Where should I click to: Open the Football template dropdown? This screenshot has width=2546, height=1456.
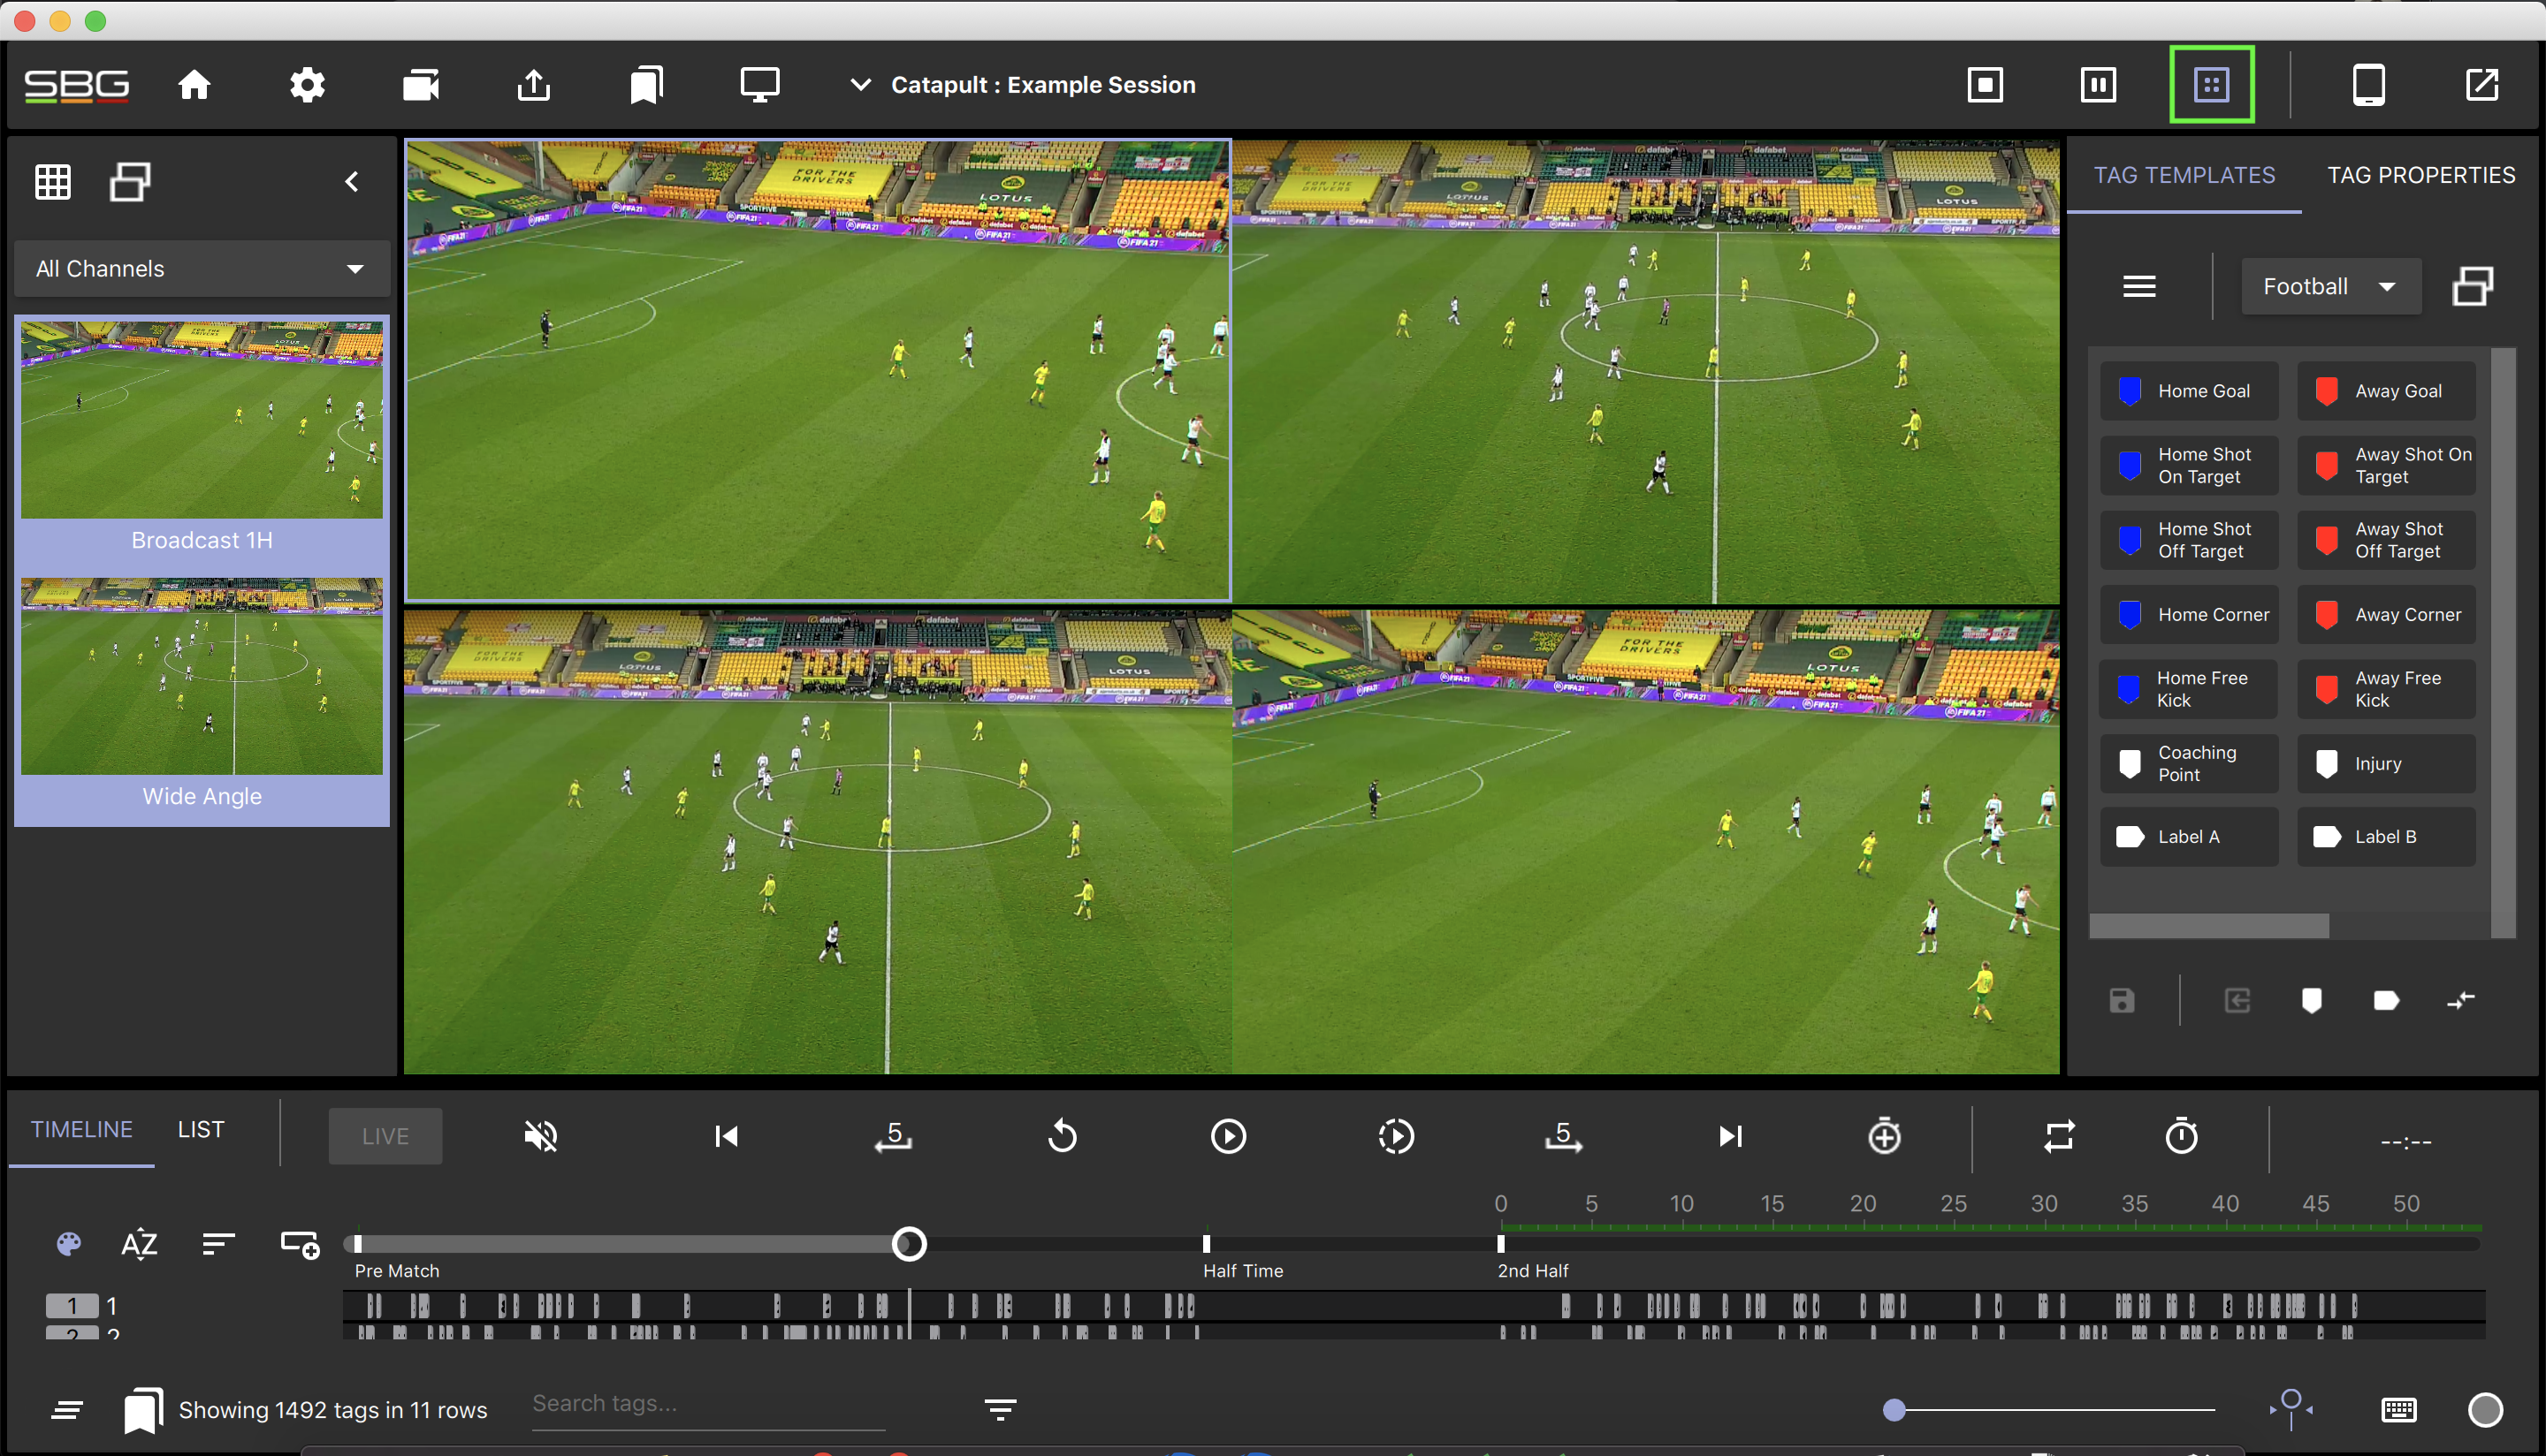point(2330,287)
